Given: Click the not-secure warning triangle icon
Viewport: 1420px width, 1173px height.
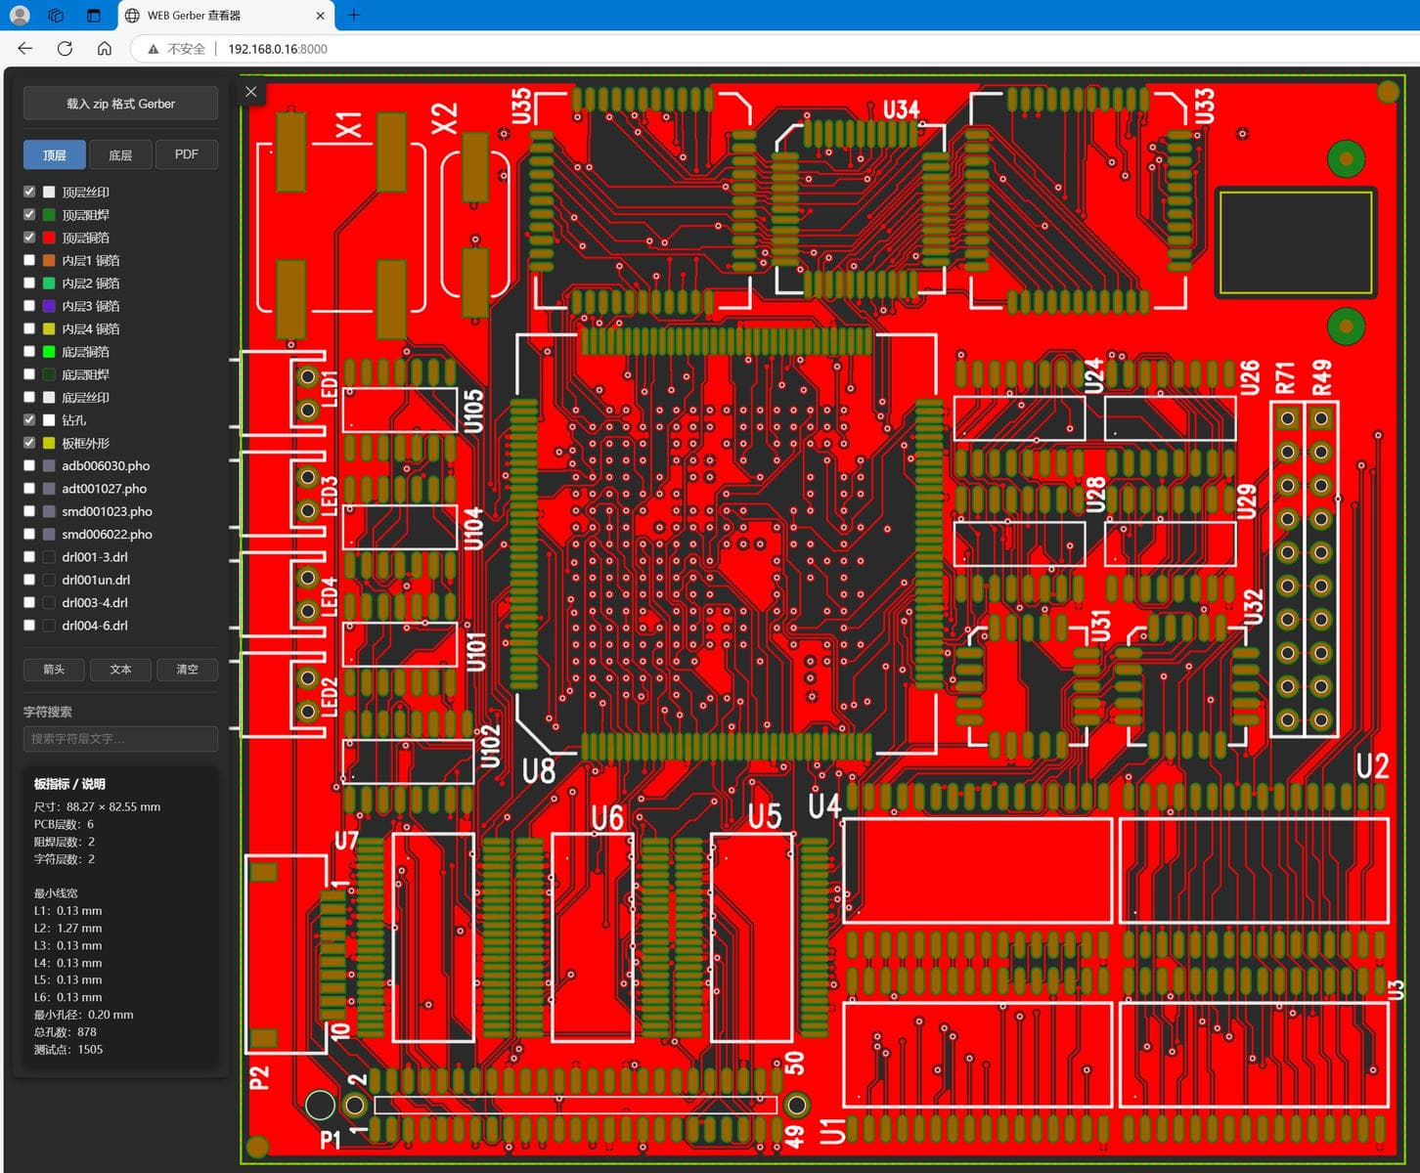Looking at the screenshot, I should tap(154, 49).
